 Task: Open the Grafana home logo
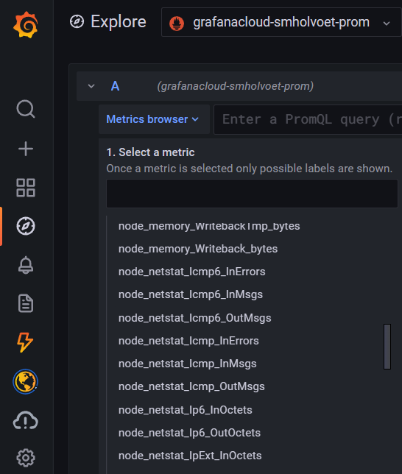[x=26, y=25]
